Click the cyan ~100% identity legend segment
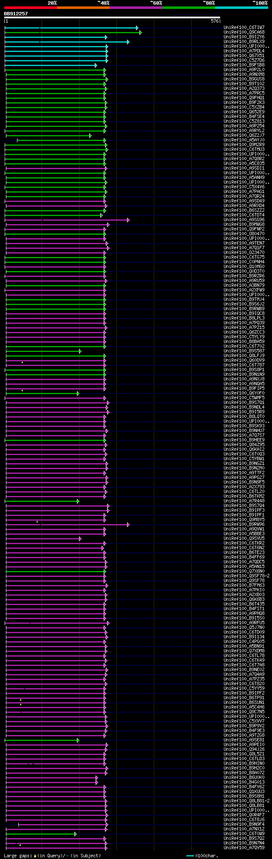This screenshot has width=272, height=859. coord(241,8)
